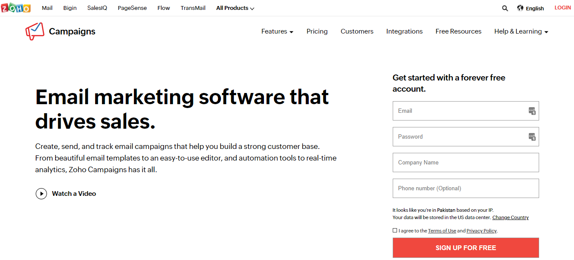574x260 pixels.
Task: Click the Phone number (Optional) field
Action: pyautogui.click(x=466, y=189)
